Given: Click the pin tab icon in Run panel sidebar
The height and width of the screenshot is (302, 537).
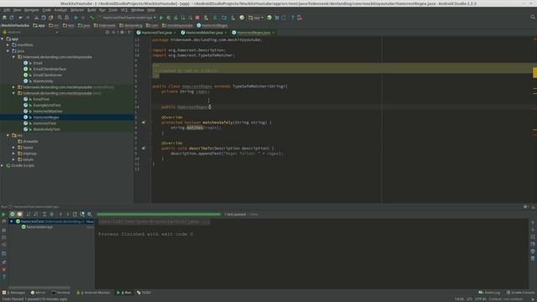Looking at the screenshot, I should tap(3, 262).
